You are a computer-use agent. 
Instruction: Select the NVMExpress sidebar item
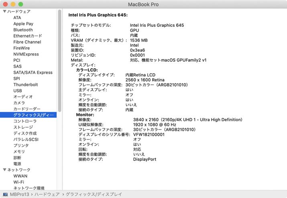tap(26, 54)
